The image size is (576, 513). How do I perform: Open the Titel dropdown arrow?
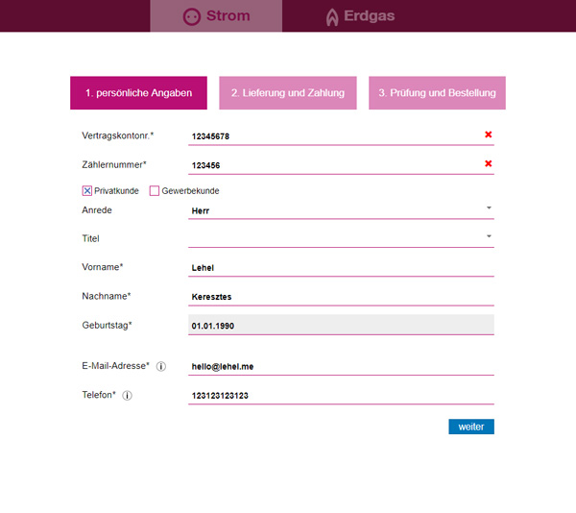488,236
